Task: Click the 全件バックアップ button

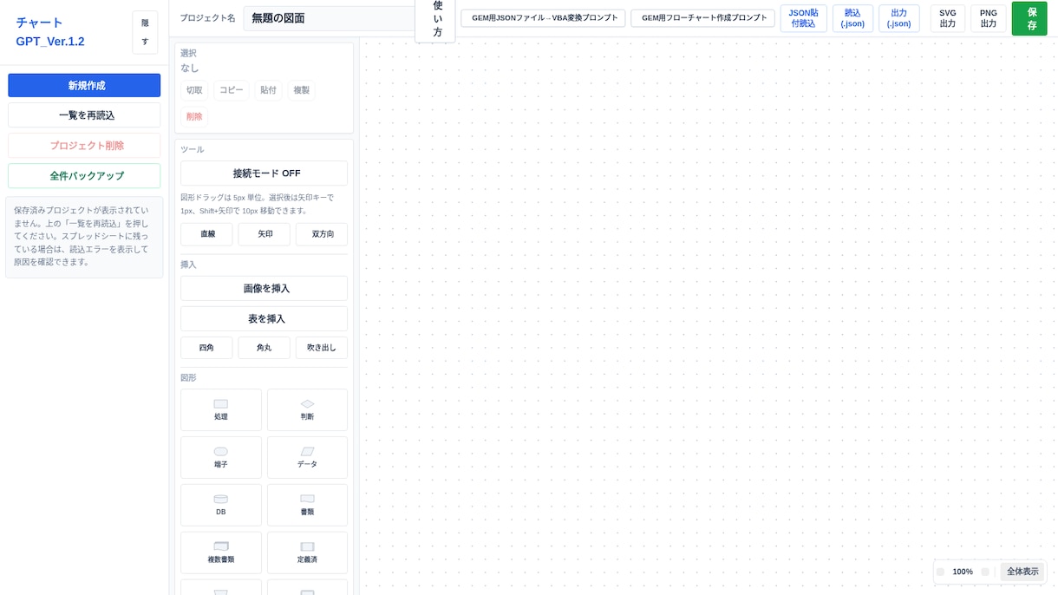Action: coord(84,176)
